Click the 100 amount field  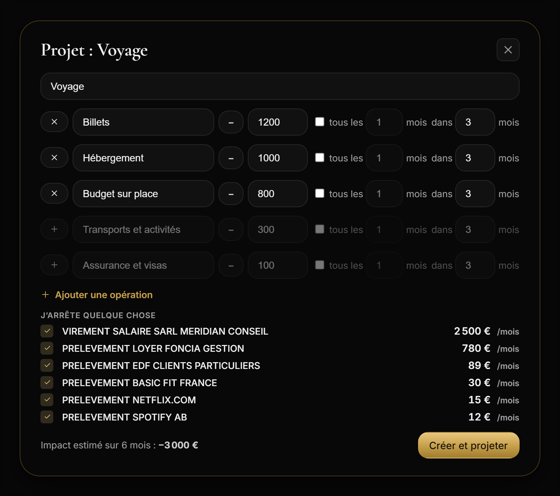pos(278,265)
